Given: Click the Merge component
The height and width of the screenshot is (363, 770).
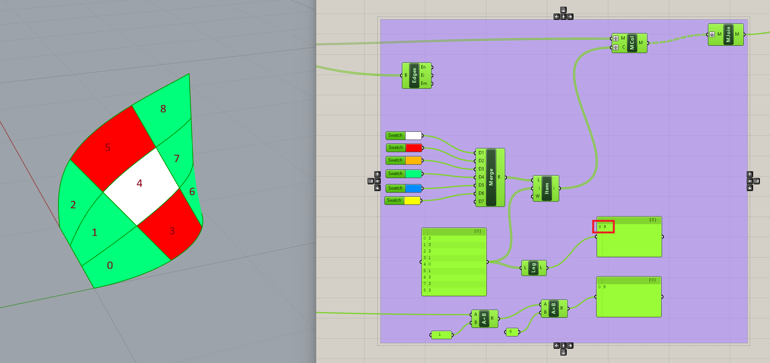Looking at the screenshot, I should 491,177.
